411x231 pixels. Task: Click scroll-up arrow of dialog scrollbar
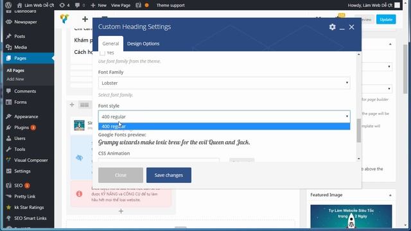point(358,55)
